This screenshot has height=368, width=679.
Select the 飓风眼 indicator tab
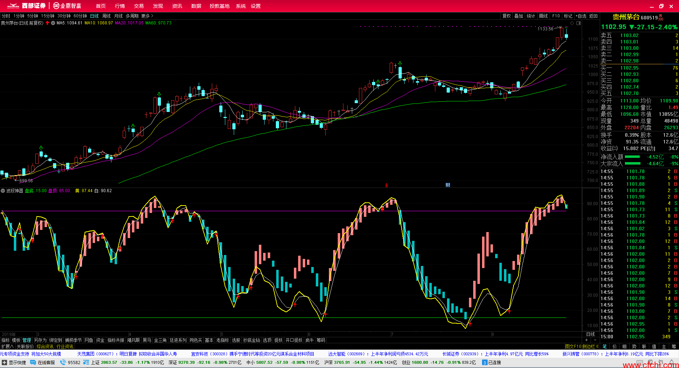(x=133, y=340)
